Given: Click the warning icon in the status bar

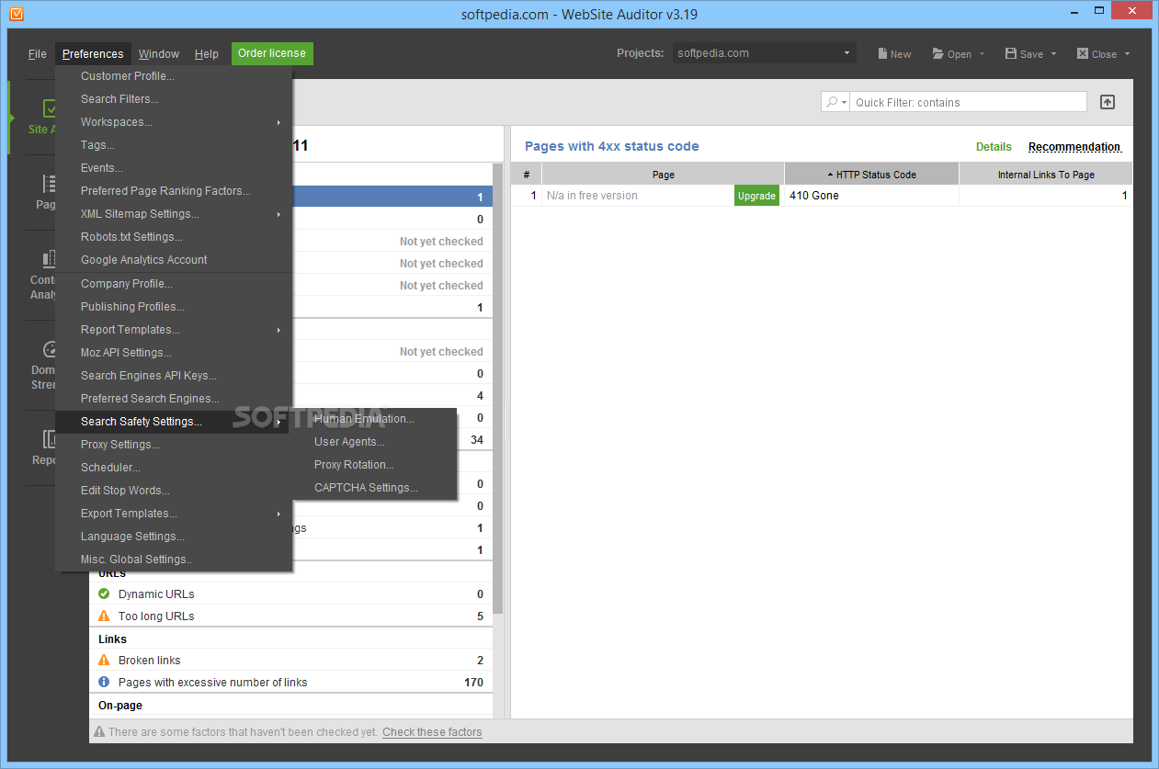Looking at the screenshot, I should (x=100, y=732).
